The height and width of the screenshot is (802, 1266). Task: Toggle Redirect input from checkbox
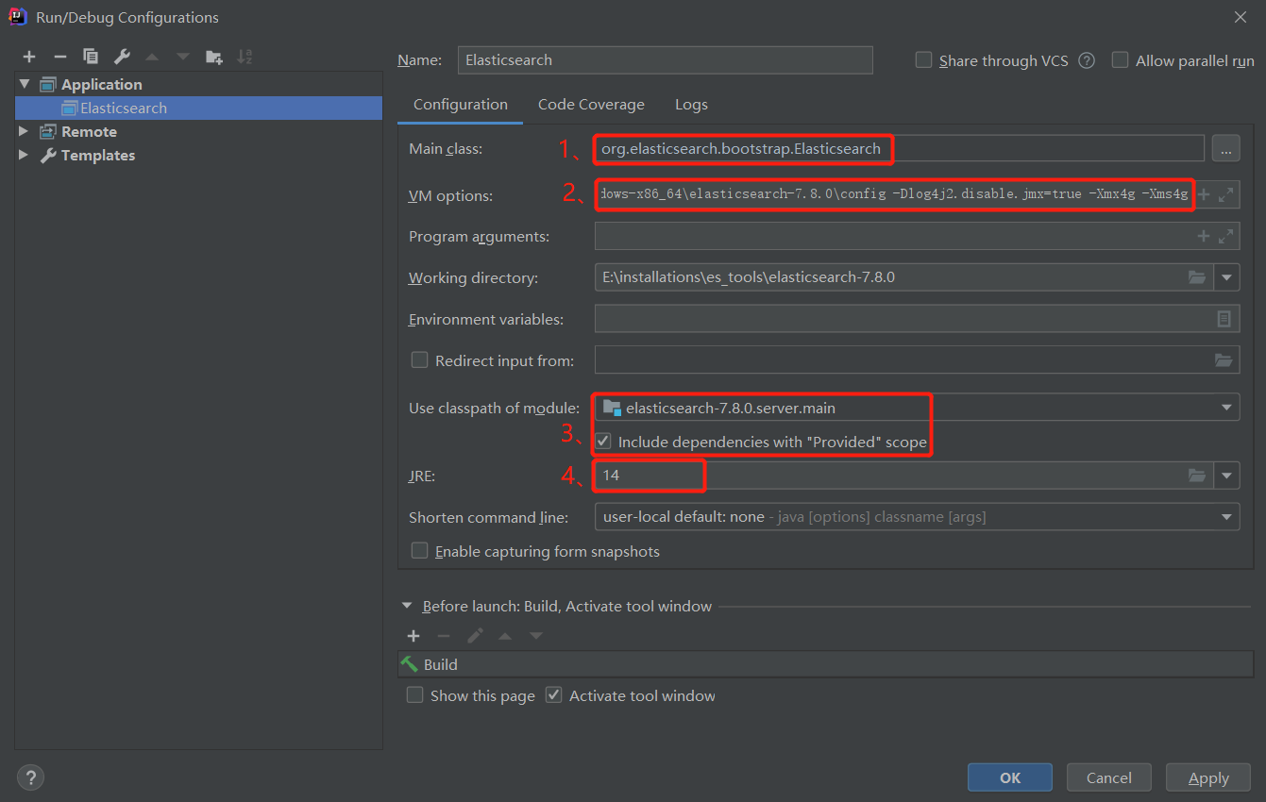pyautogui.click(x=419, y=359)
